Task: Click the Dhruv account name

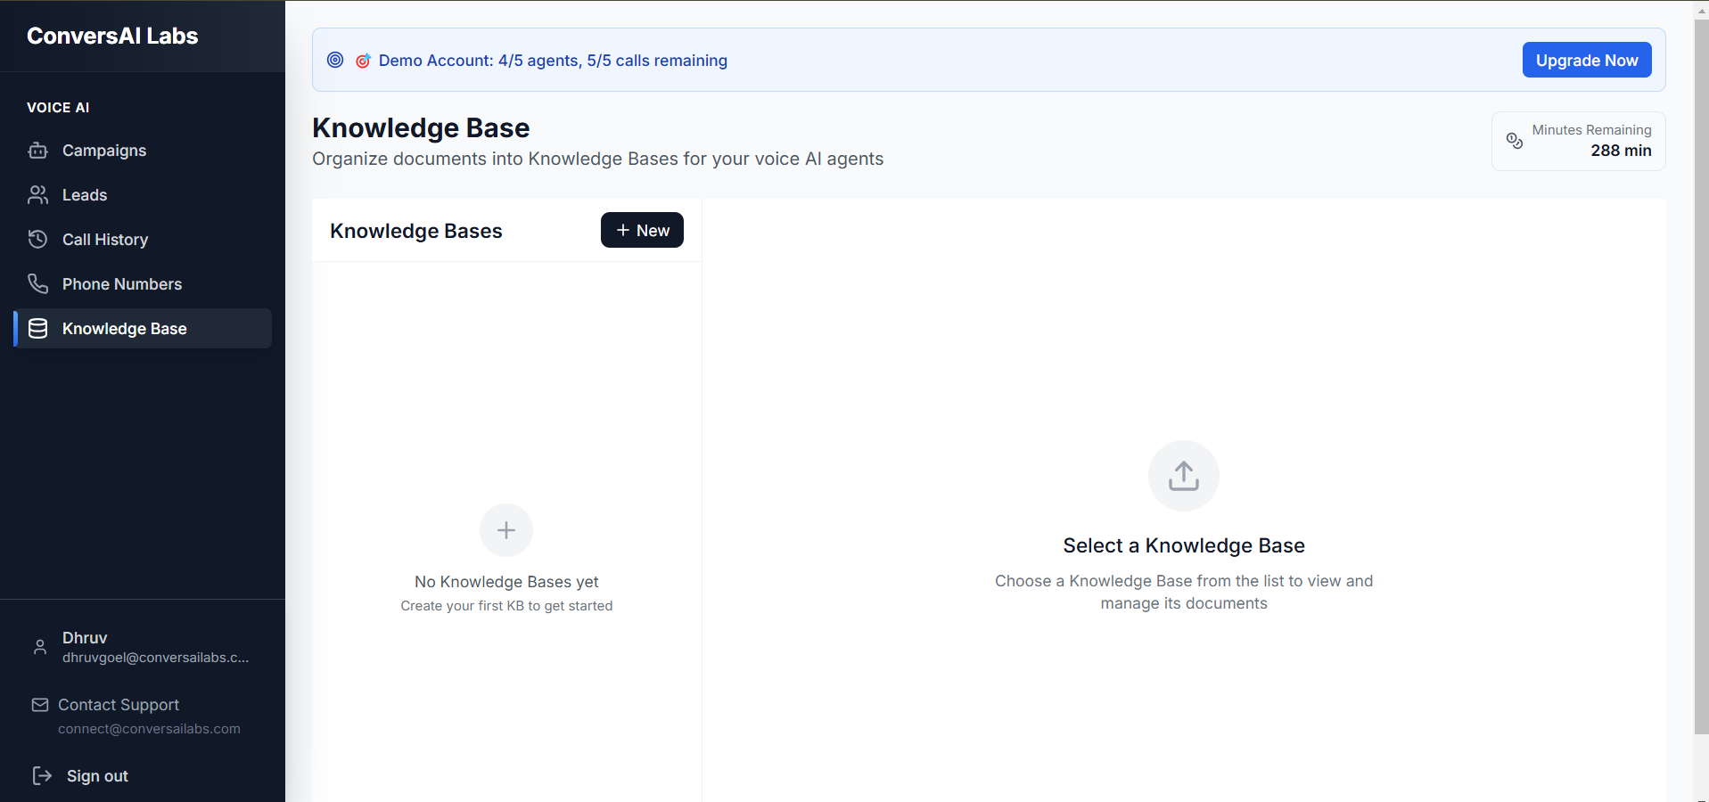Action: click(85, 638)
